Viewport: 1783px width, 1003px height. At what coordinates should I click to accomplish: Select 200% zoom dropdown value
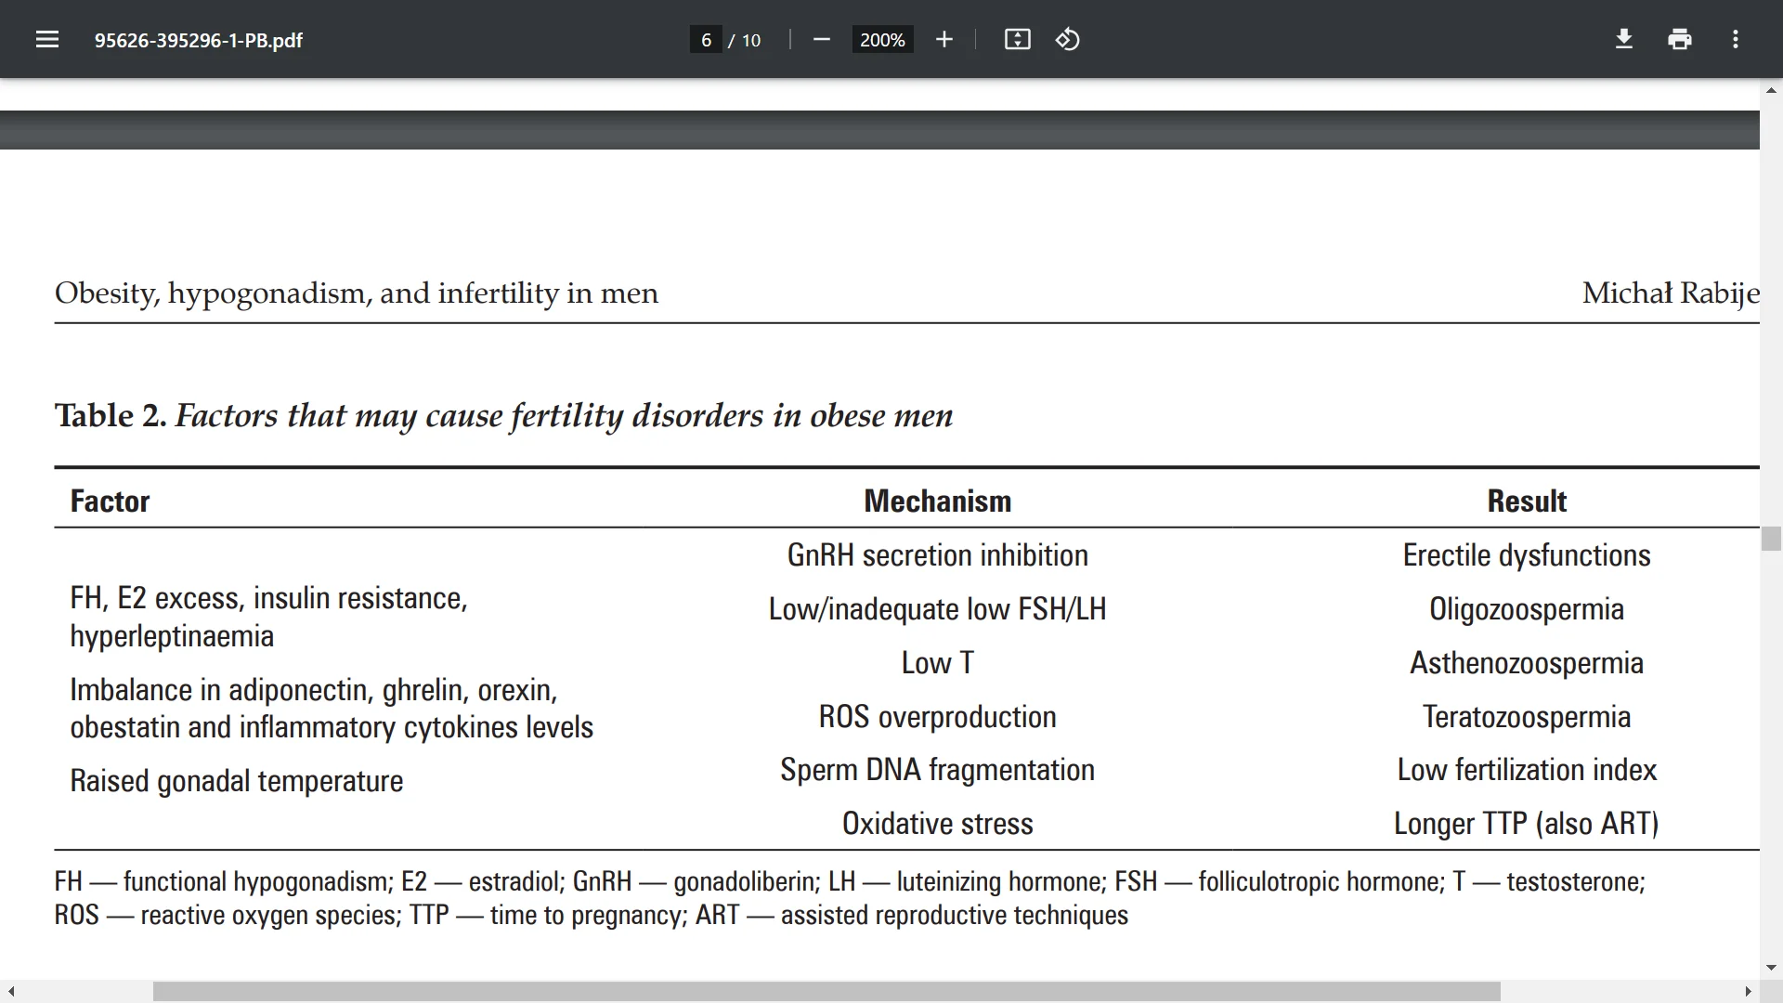coord(883,39)
